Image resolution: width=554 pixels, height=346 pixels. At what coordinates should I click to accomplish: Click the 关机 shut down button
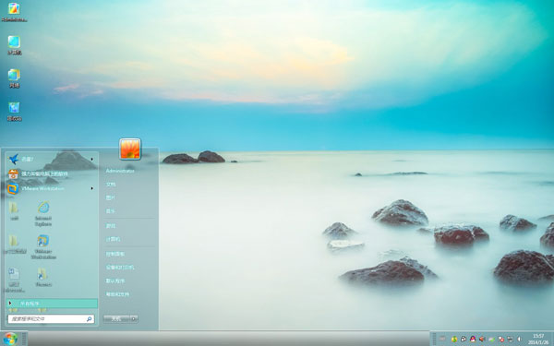pyautogui.click(x=116, y=319)
